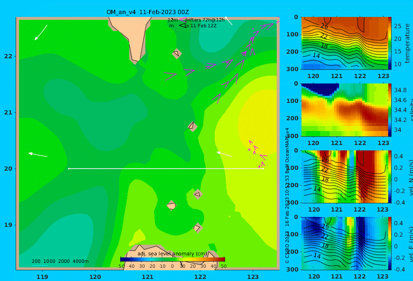The height and width of the screenshot is (281, 413).
Task: Click the white current arrow in northwest map corner
Action: pyautogui.click(x=41, y=32)
